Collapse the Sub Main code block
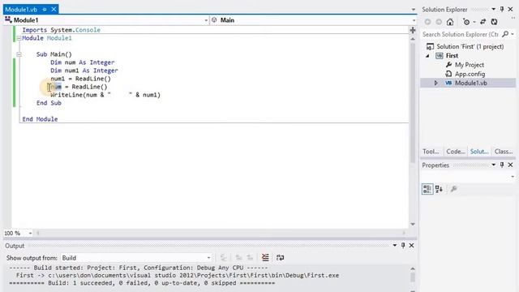This screenshot has width=519, height=292. click(19, 54)
